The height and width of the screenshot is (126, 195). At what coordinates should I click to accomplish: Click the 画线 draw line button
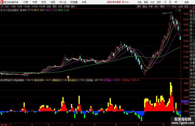tap(163, 6)
